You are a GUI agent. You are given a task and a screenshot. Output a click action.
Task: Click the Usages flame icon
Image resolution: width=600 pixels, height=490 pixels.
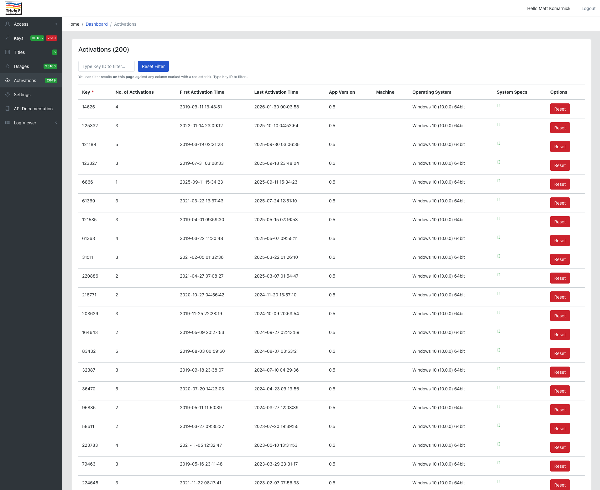(8, 66)
